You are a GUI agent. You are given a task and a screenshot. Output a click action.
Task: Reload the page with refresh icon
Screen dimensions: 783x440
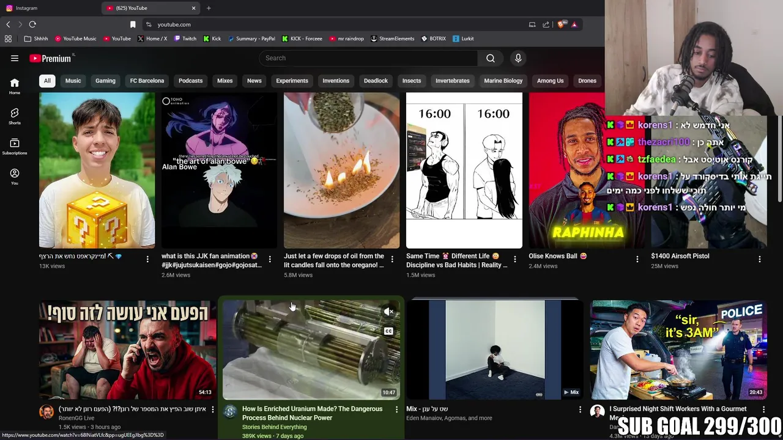[x=32, y=24]
